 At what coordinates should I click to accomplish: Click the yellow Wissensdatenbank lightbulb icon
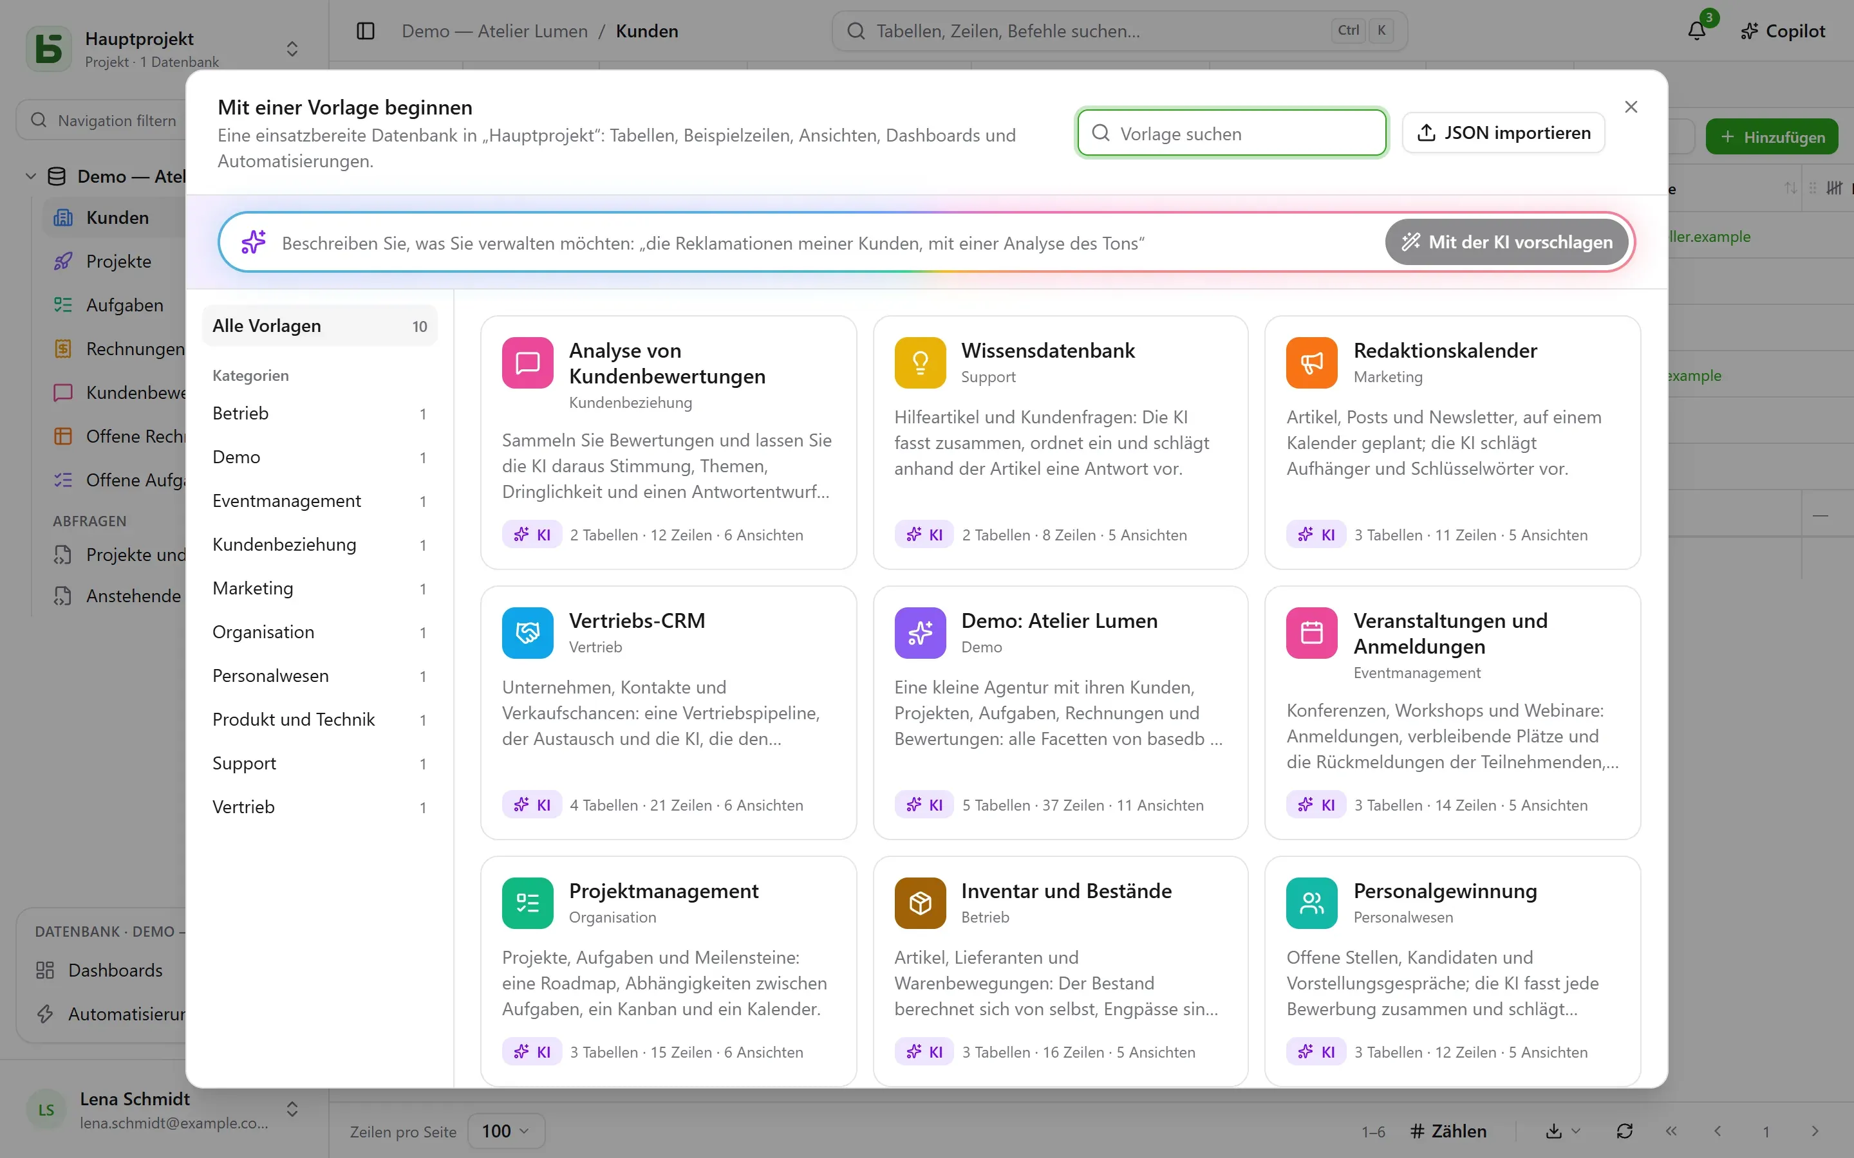919,362
